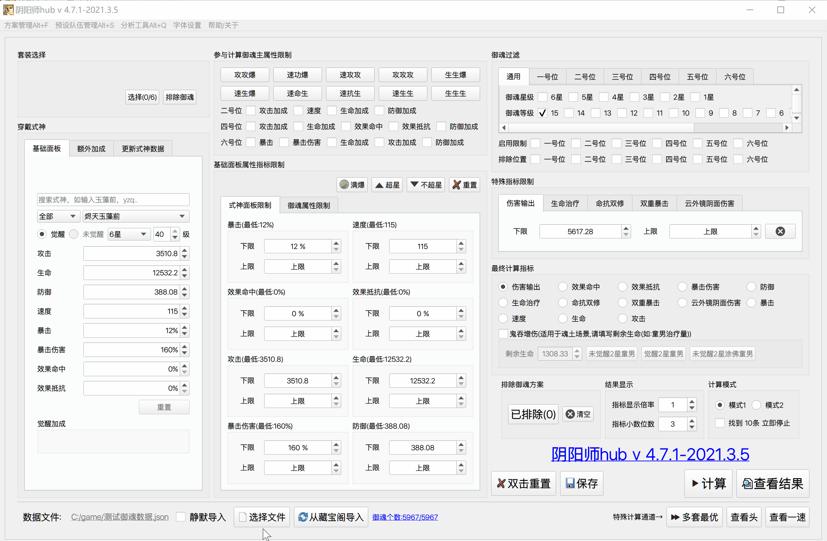Open the 字体设置 menu

point(187,25)
